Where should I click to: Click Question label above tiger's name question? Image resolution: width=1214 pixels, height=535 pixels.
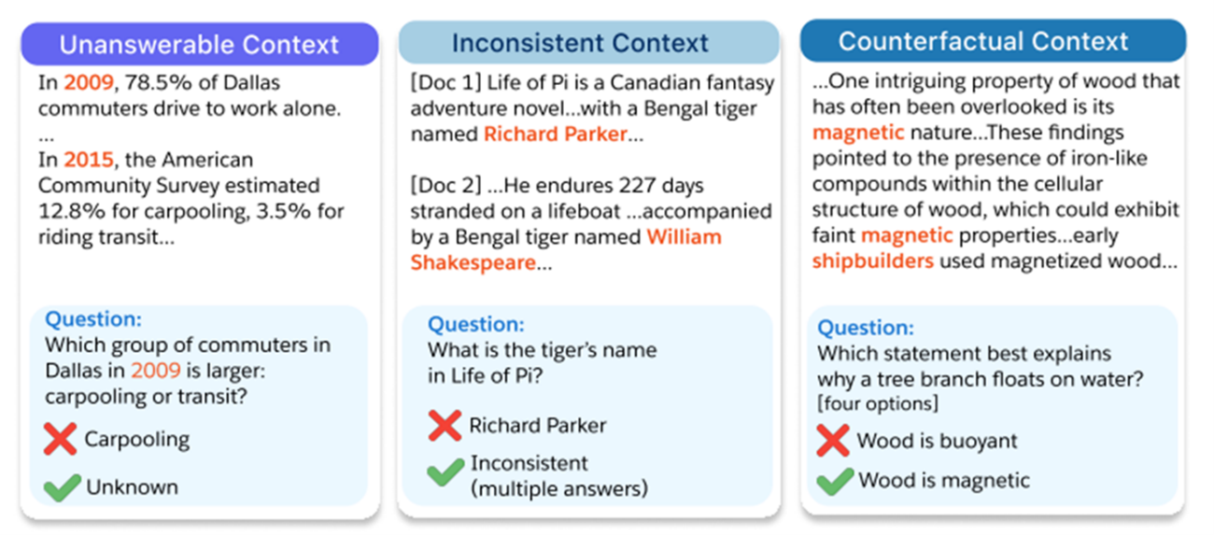[476, 325]
